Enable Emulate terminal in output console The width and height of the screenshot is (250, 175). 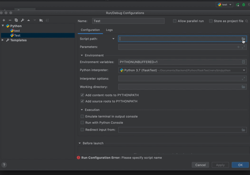tap(82, 116)
